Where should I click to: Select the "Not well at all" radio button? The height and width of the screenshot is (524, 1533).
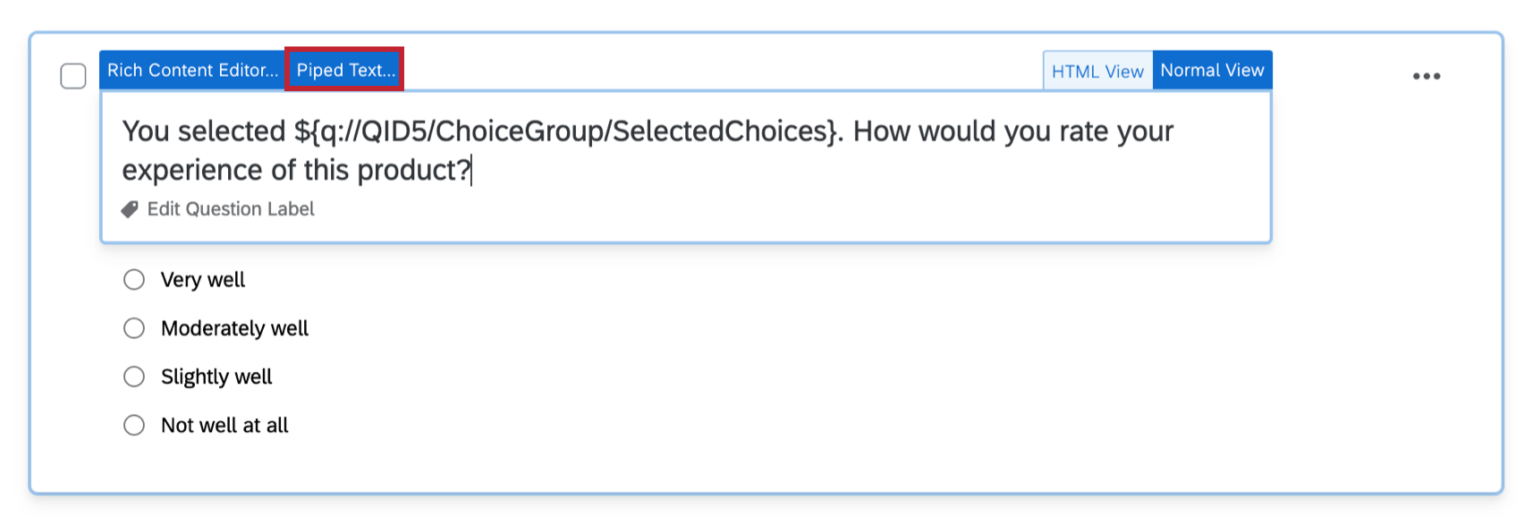pos(133,425)
